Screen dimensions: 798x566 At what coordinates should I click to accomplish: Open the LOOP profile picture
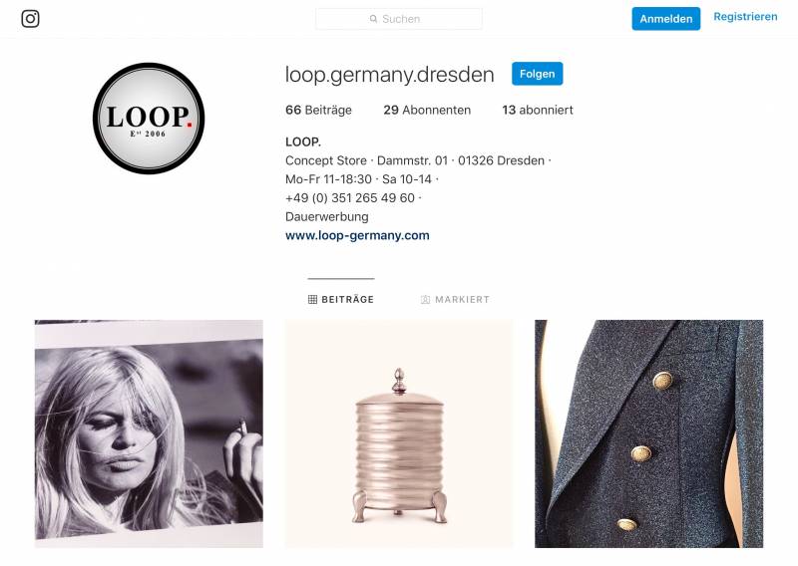click(x=149, y=119)
